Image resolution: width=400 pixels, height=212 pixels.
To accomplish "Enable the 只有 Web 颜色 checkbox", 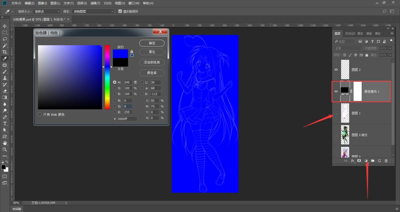I will (x=40, y=115).
